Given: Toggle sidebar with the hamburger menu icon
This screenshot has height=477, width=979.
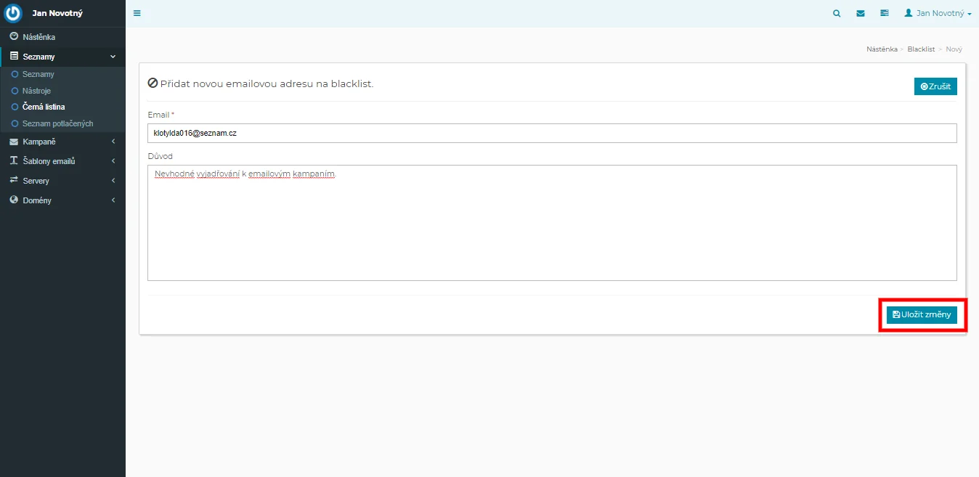Looking at the screenshot, I should [137, 13].
